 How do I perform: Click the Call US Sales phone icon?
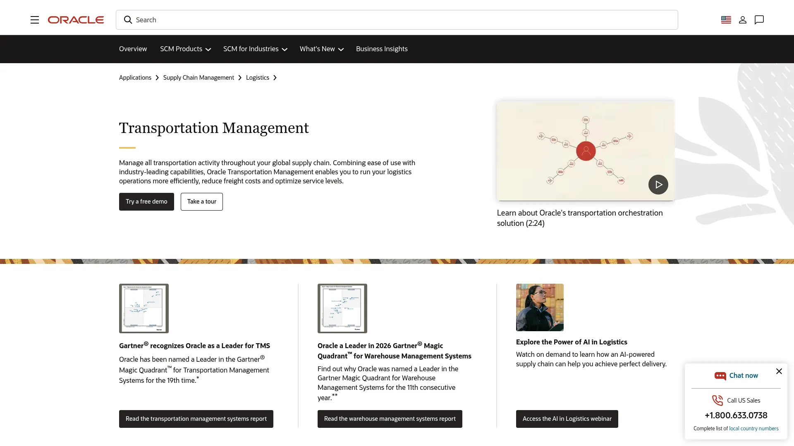(717, 401)
